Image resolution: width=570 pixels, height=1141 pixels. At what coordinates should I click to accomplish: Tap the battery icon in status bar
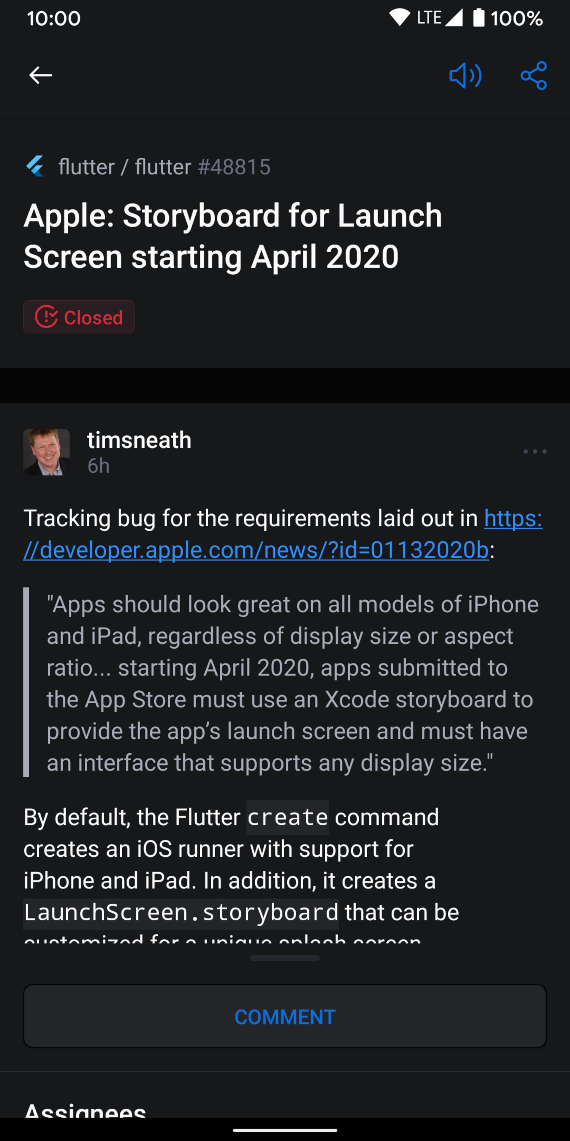(478, 18)
